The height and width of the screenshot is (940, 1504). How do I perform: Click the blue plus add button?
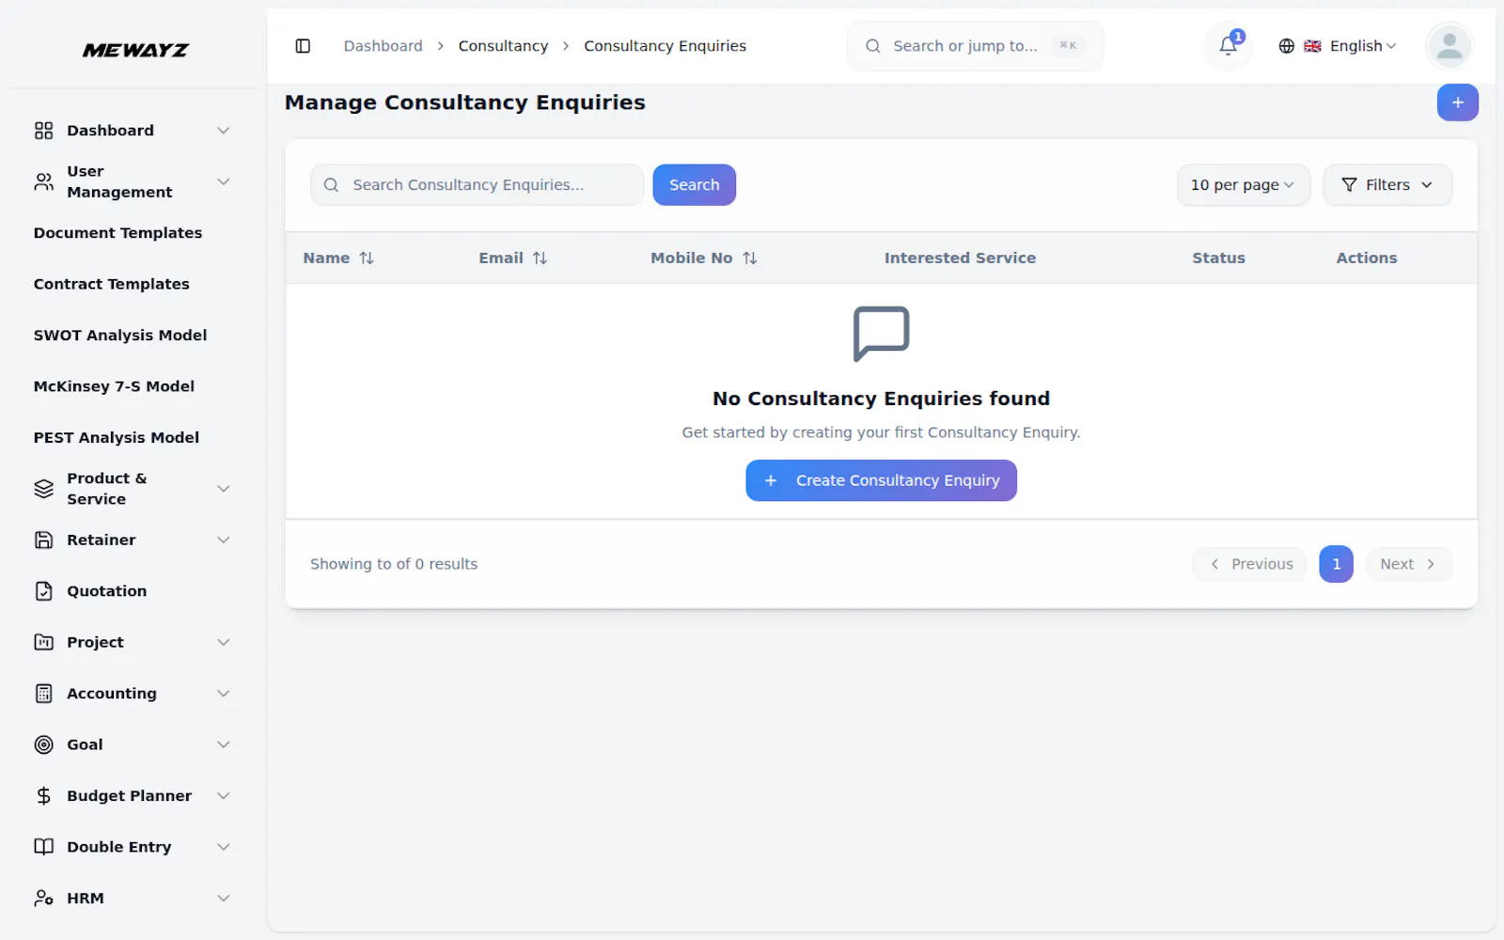1457,102
